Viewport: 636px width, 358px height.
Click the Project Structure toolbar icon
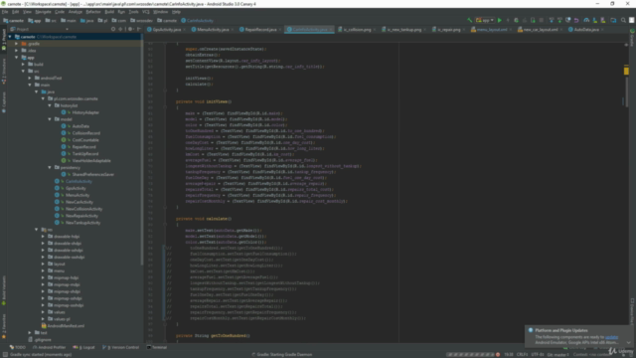613,20
